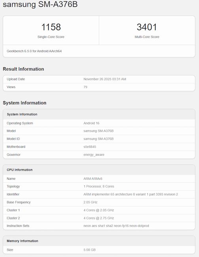Click the 'Result Information' heading
The height and width of the screenshot is (257, 199).
23,69
